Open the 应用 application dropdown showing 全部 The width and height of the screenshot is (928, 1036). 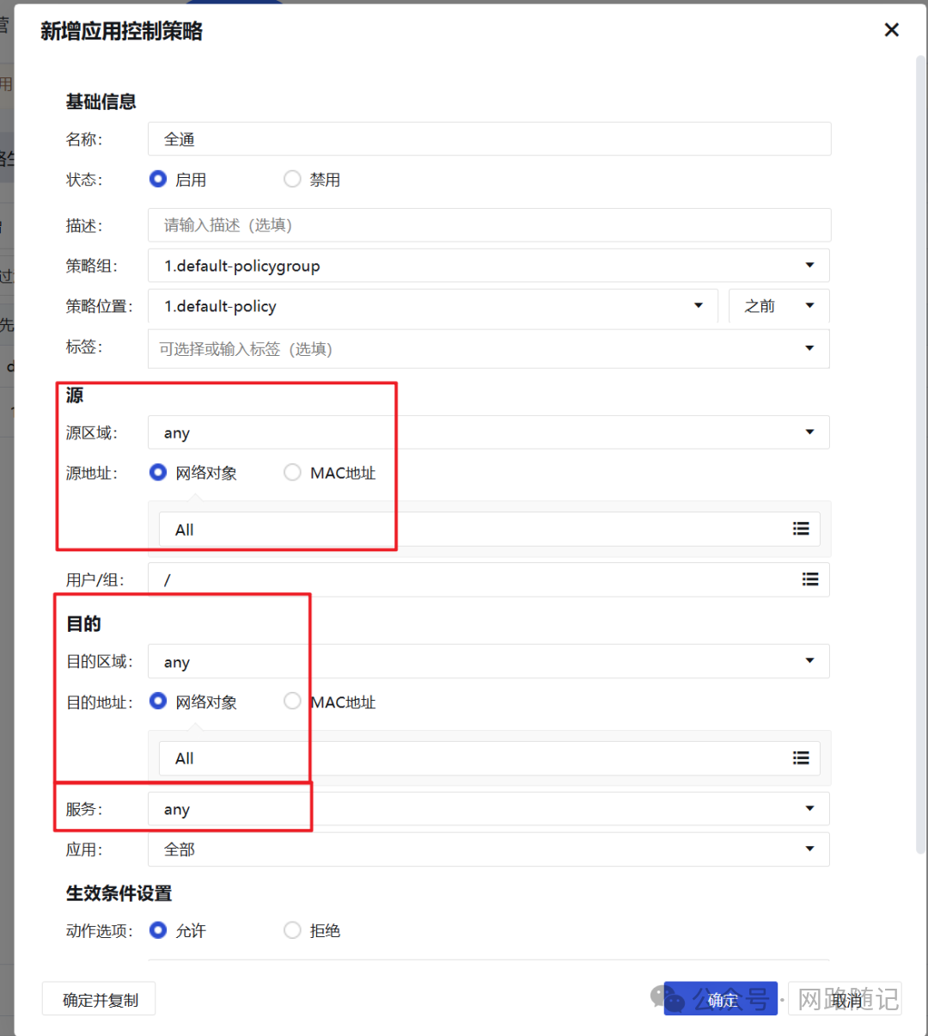[x=809, y=849]
